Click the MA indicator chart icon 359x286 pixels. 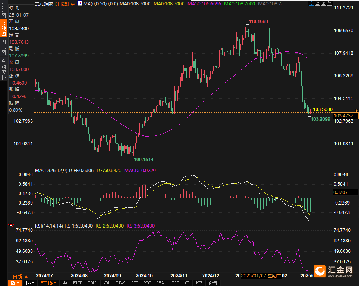pyautogui.click(x=80, y=3)
